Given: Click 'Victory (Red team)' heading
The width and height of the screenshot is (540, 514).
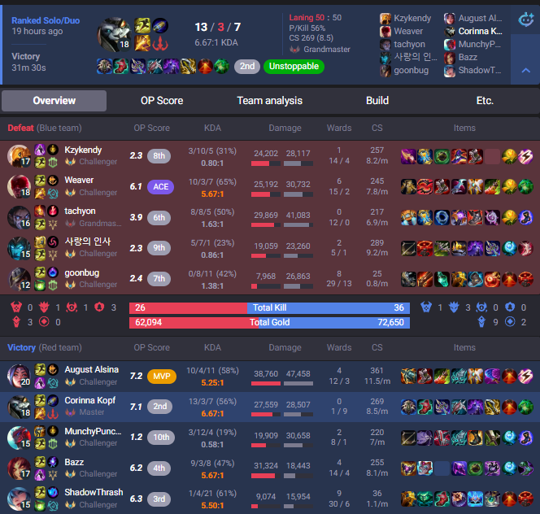Looking at the screenshot, I should (45, 347).
